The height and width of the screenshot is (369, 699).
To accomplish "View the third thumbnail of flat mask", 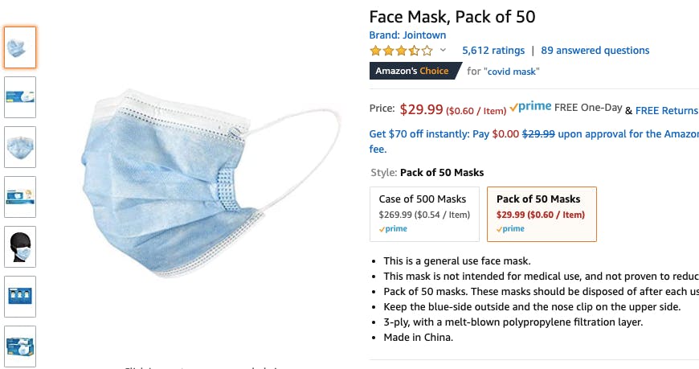I will point(20,147).
